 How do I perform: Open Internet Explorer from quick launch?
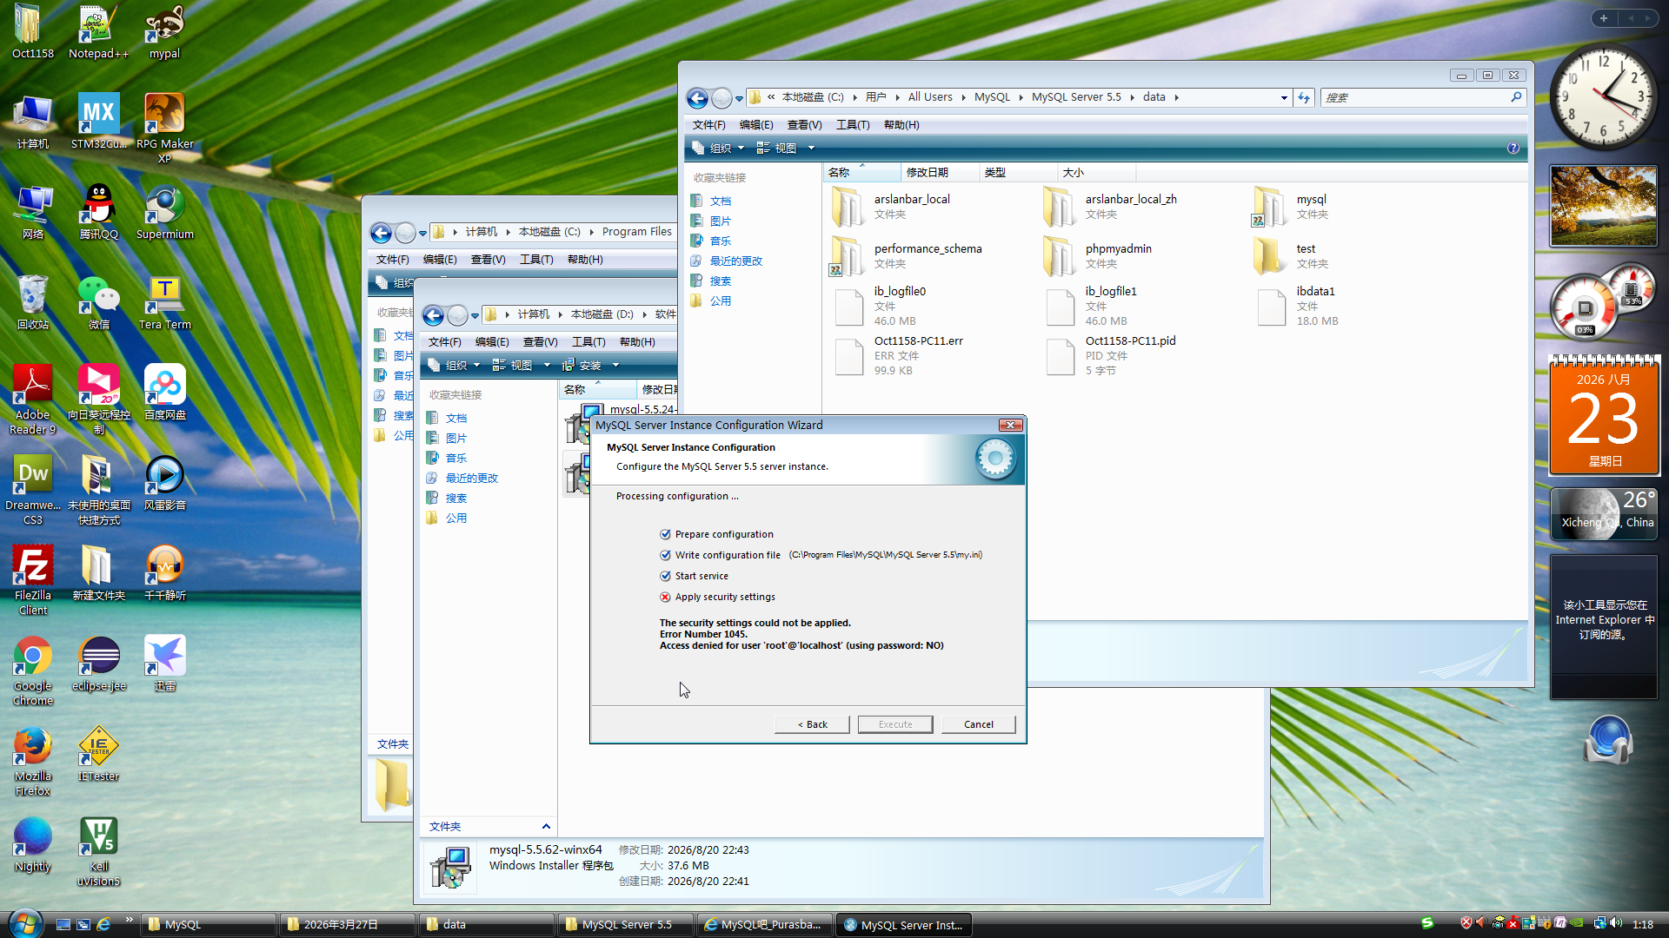(103, 924)
